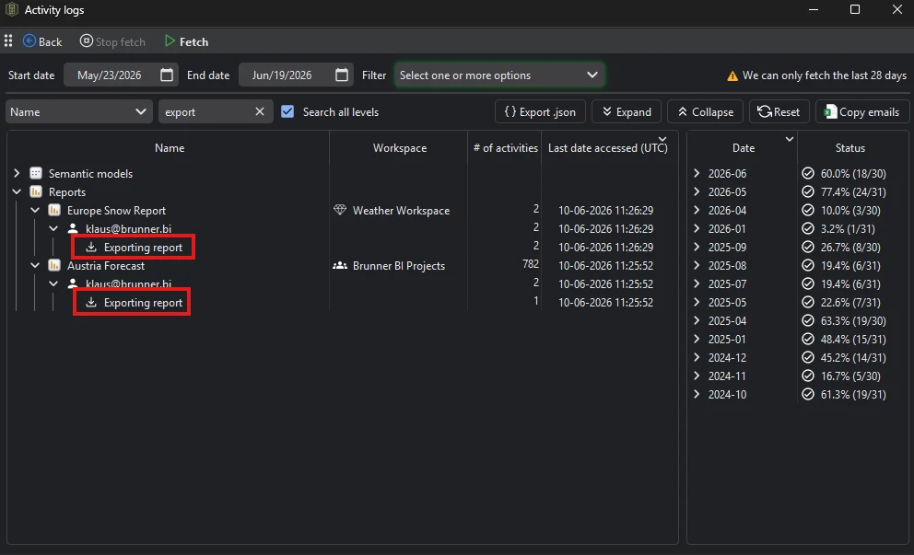The height and width of the screenshot is (555, 914).
Task: Toggle Search all levels checkbox
Action: pos(287,111)
